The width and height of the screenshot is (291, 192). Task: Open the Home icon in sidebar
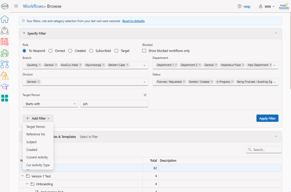(x=5, y=19)
